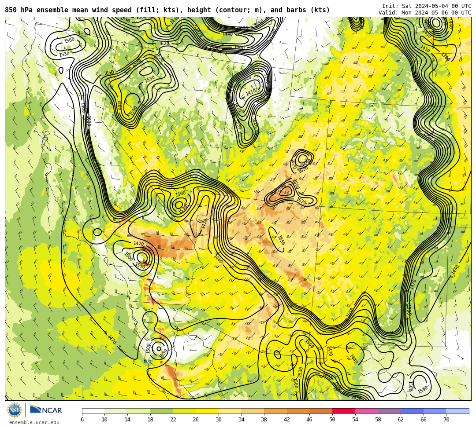Pick the yellow-green 22–26 kts colorbar segment

[x=184, y=411]
